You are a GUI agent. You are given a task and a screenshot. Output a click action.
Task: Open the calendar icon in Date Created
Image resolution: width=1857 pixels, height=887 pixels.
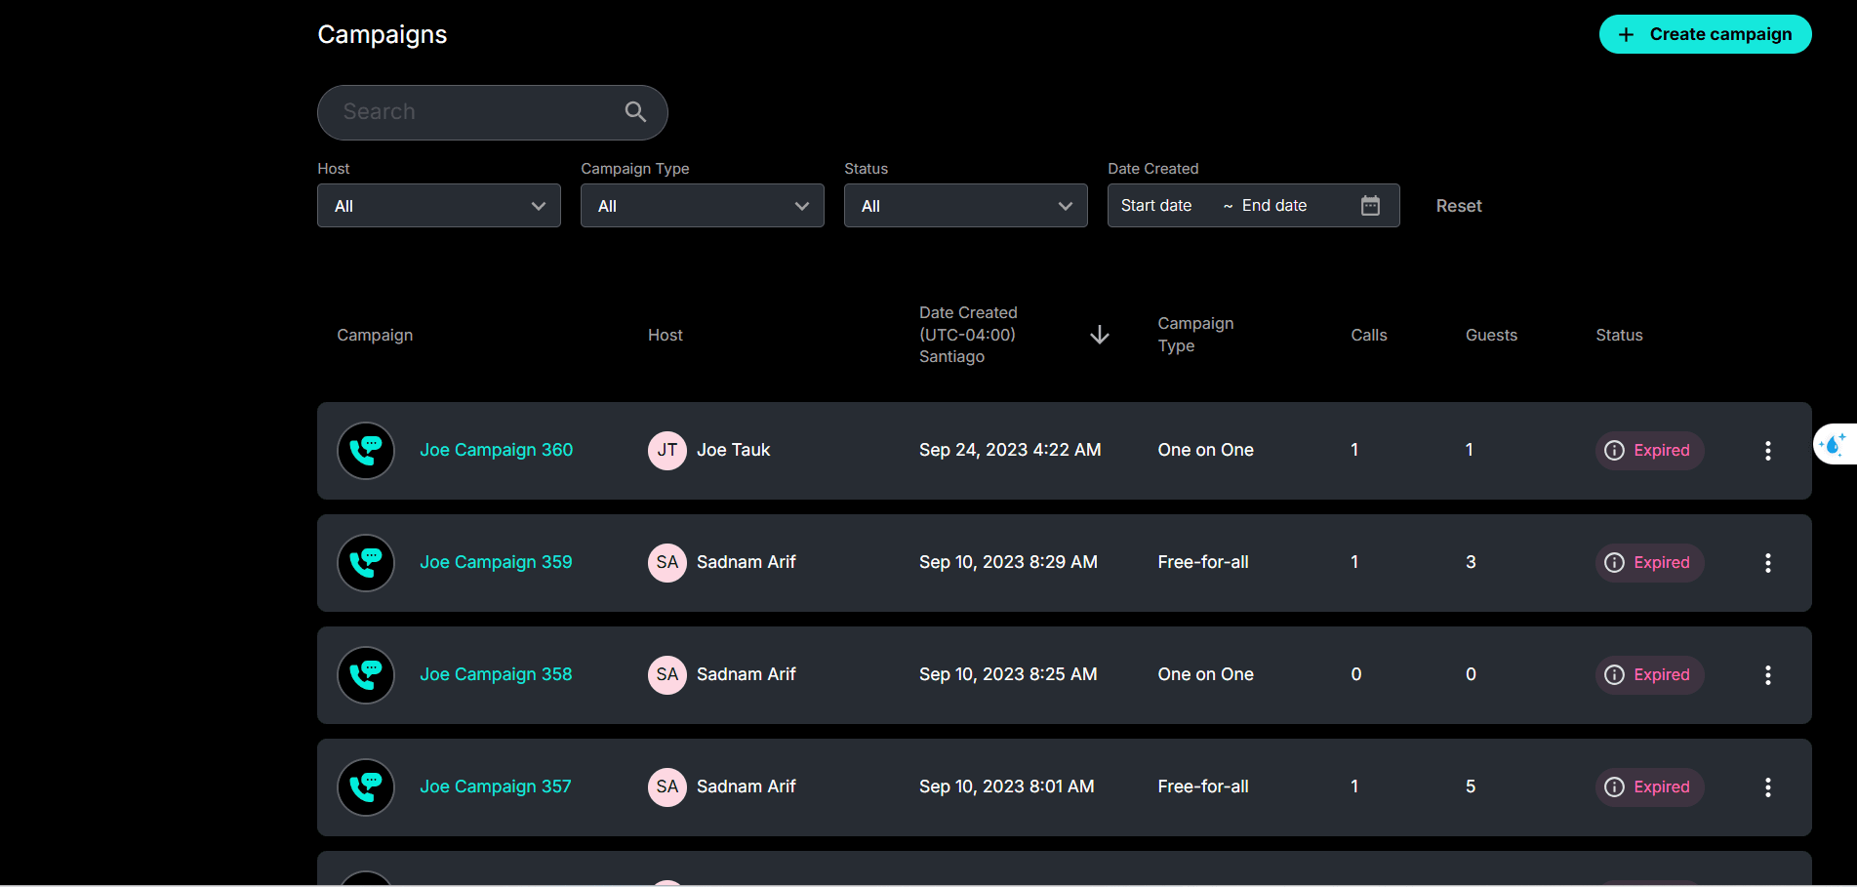click(1370, 206)
